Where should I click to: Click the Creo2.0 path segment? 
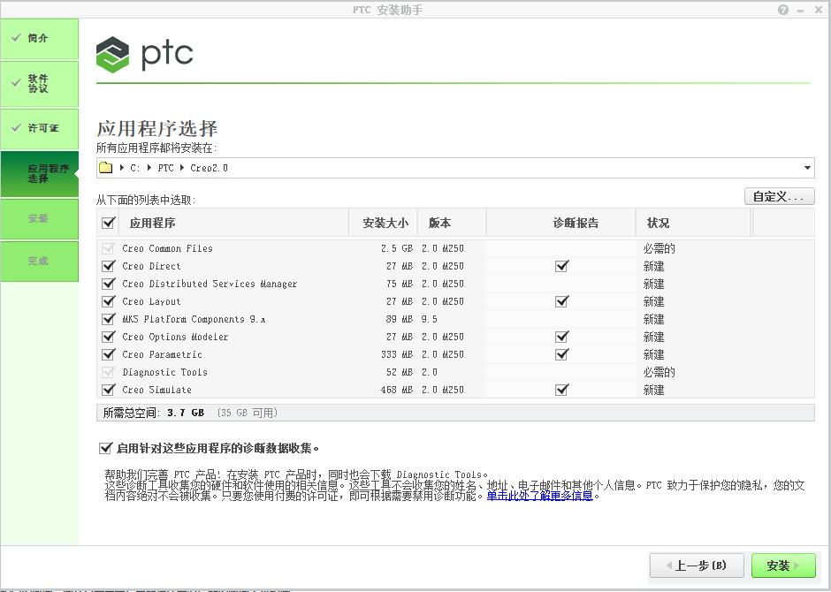point(209,168)
